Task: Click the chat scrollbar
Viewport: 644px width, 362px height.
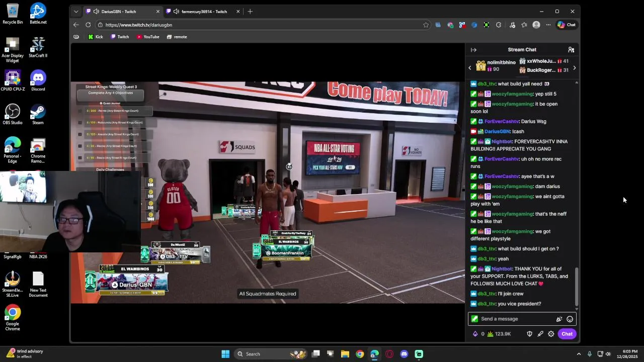Action: (x=577, y=288)
